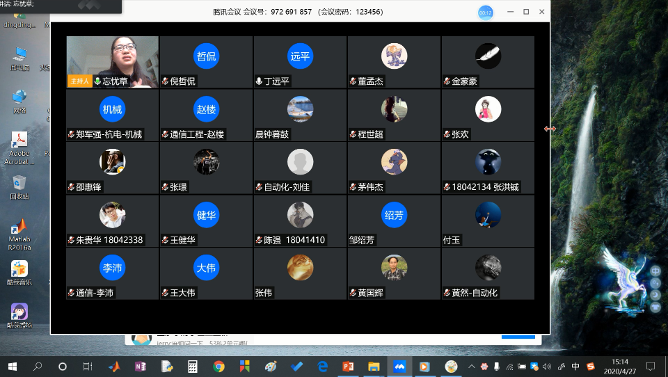Click muted mic icon beside 通信-李沛

72,293
